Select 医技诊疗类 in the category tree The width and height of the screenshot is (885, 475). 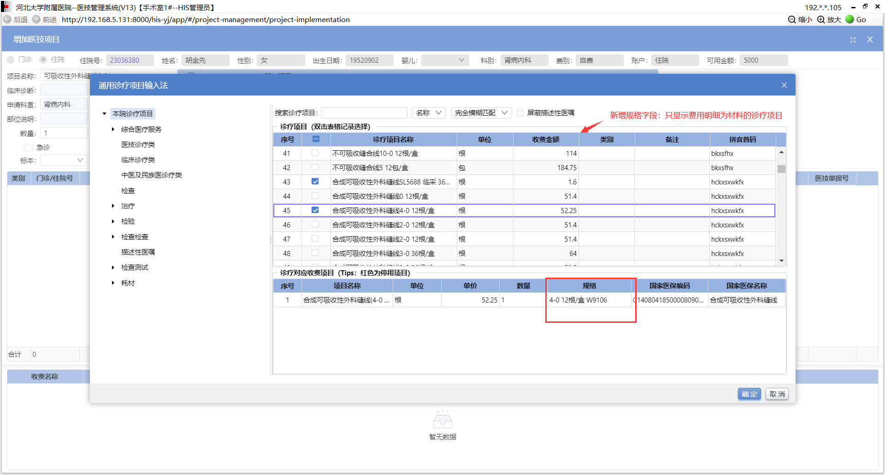click(x=138, y=145)
